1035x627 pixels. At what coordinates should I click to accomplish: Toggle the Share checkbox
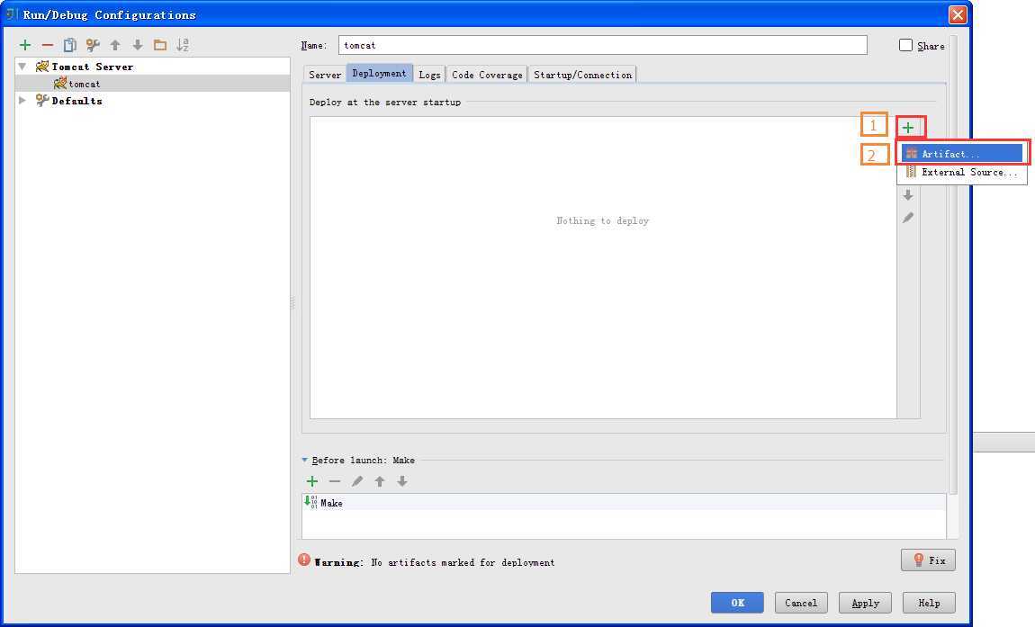[x=905, y=45]
